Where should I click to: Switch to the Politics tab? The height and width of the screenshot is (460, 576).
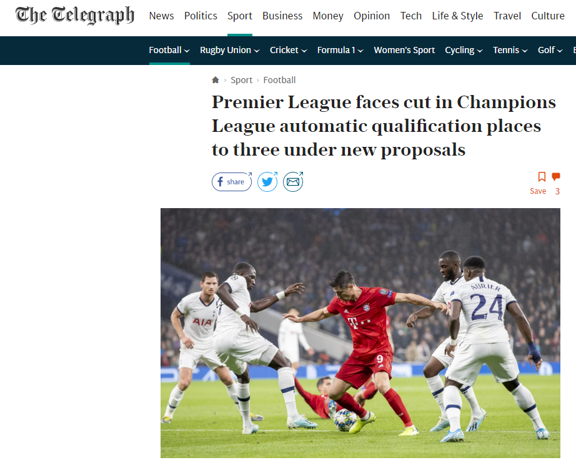(x=201, y=16)
